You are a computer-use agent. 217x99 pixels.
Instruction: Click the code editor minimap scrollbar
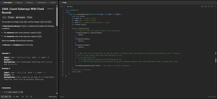click(215, 60)
